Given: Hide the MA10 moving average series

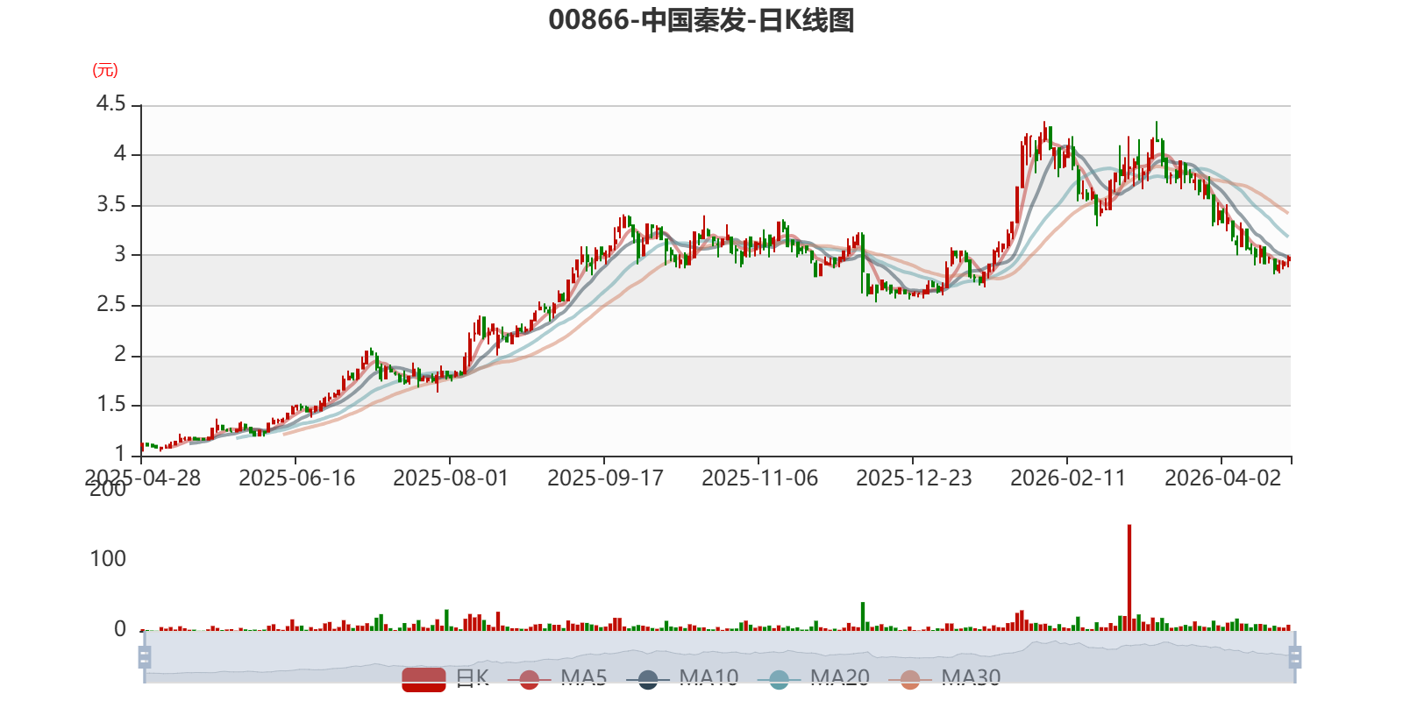Looking at the screenshot, I should pos(682,678).
